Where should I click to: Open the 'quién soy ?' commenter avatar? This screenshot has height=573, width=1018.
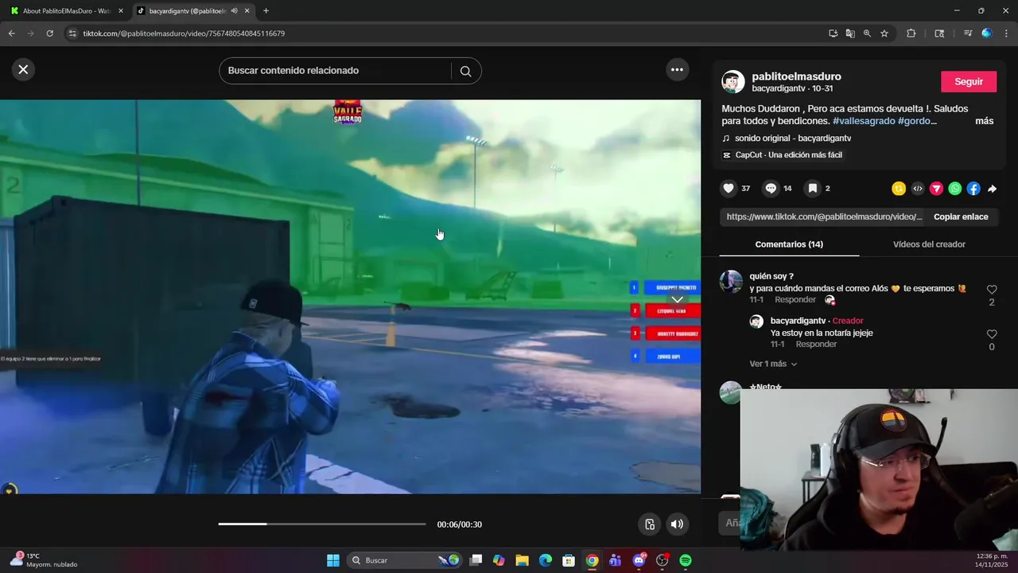[731, 282]
